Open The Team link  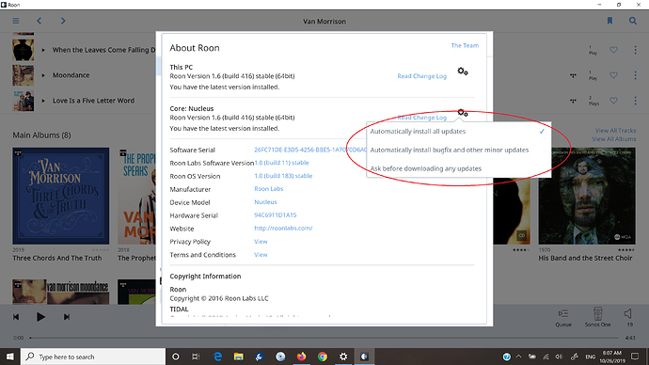[x=465, y=45]
